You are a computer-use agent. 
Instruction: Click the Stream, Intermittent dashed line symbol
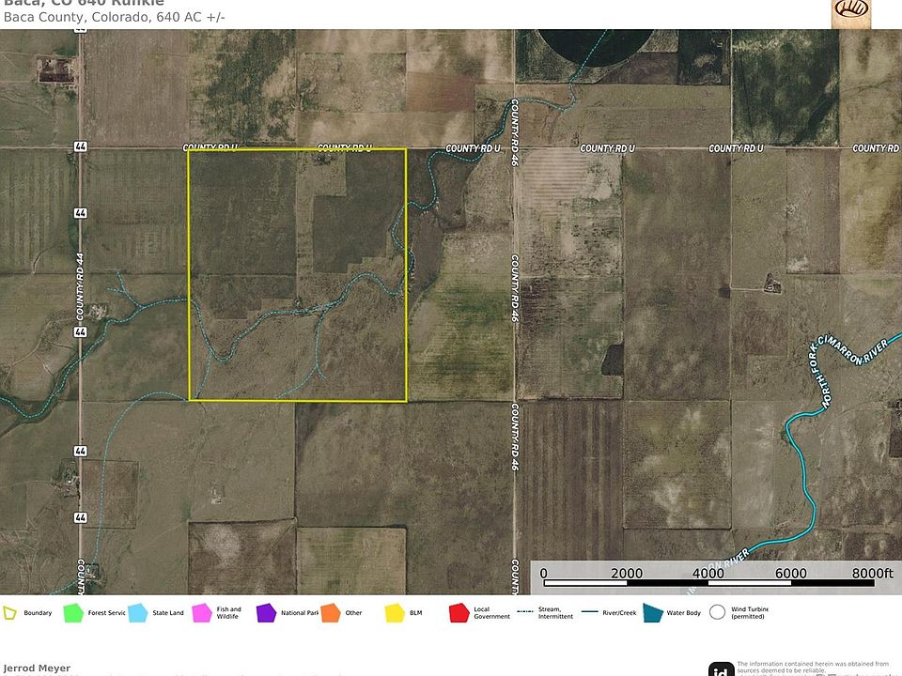[x=525, y=611]
